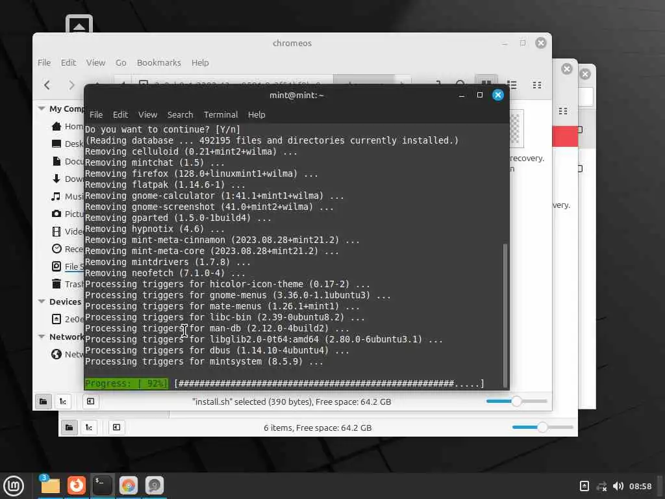Open the chromeos window's File menu

[x=44, y=63]
